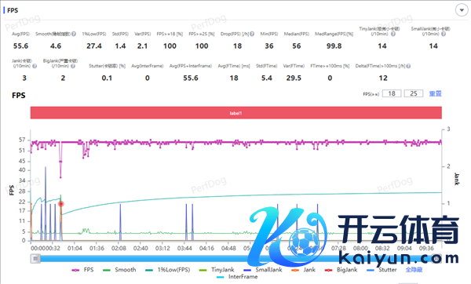The width and height of the screenshot is (471, 284).
Task: Click the Avg(FPS+InterFrame) value 55.6
Action: click(191, 78)
